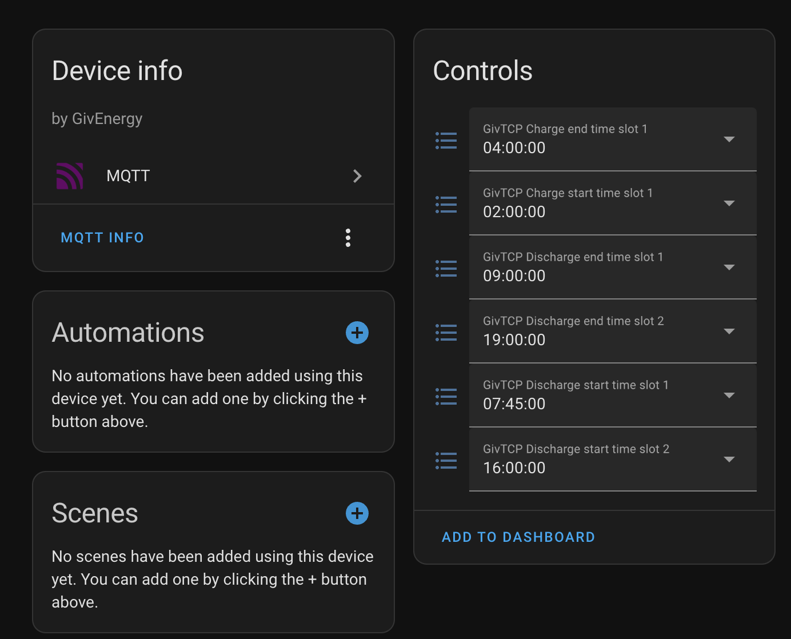Screen dimensions: 791x639
Task: Open the three-dot menu beside MQTT INFO
Action: pos(348,238)
